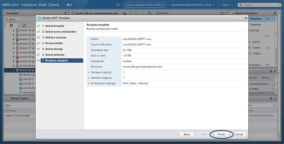Go to step 1 Select template
This screenshot has height=144, width=284.
tap(53, 26)
